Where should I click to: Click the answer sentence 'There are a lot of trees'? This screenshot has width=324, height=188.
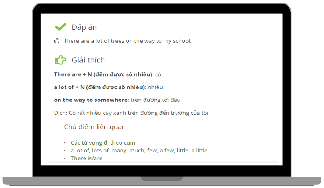[127, 41]
